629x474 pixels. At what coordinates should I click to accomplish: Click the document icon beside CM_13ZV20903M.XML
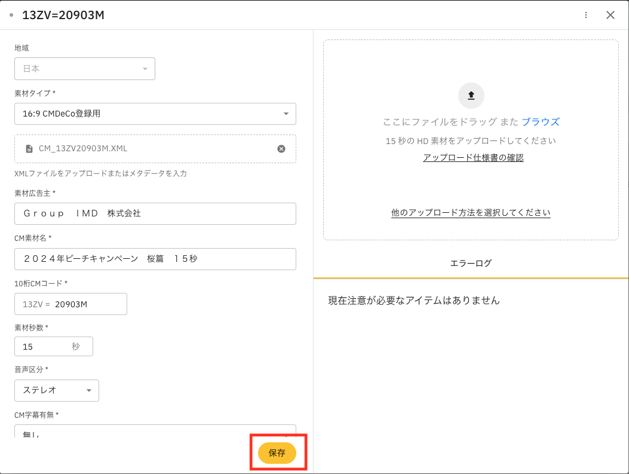[29, 149]
